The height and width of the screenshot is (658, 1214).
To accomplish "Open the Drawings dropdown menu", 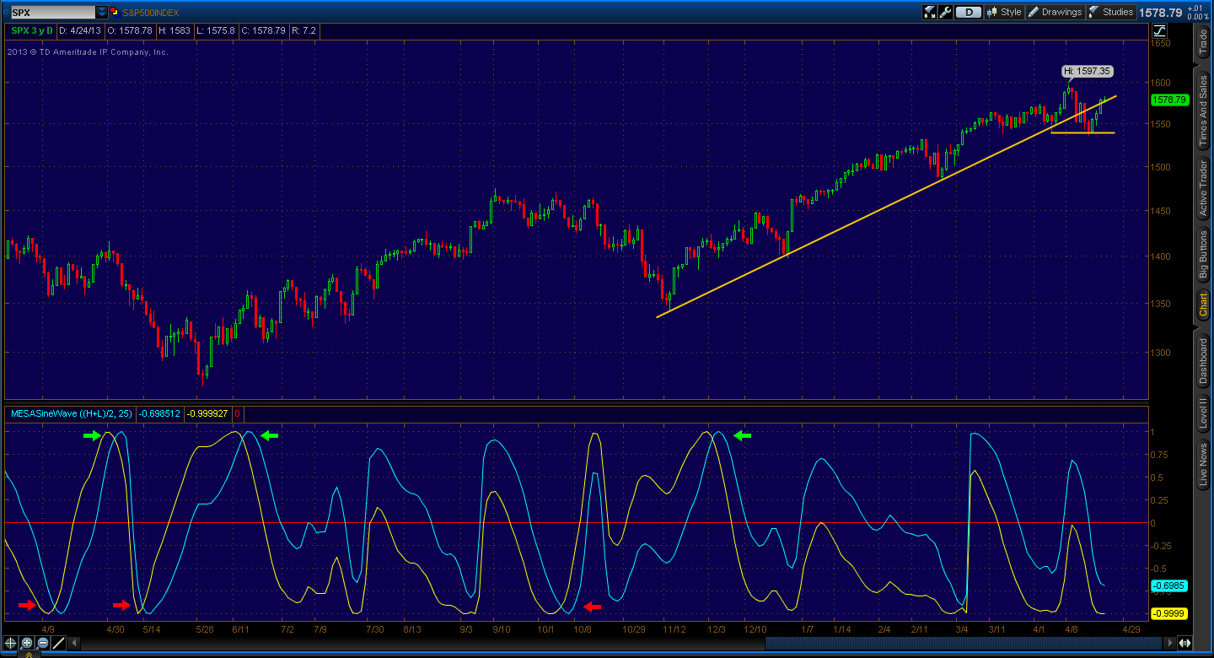I will (x=1056, y=12).
